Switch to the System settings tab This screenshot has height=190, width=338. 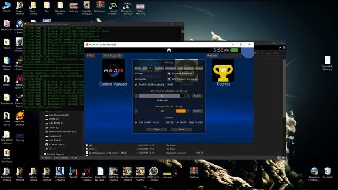159,68
